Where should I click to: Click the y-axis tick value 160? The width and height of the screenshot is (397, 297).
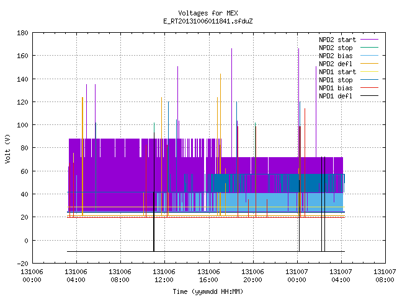pyautogui.click(x=22, y=56)
